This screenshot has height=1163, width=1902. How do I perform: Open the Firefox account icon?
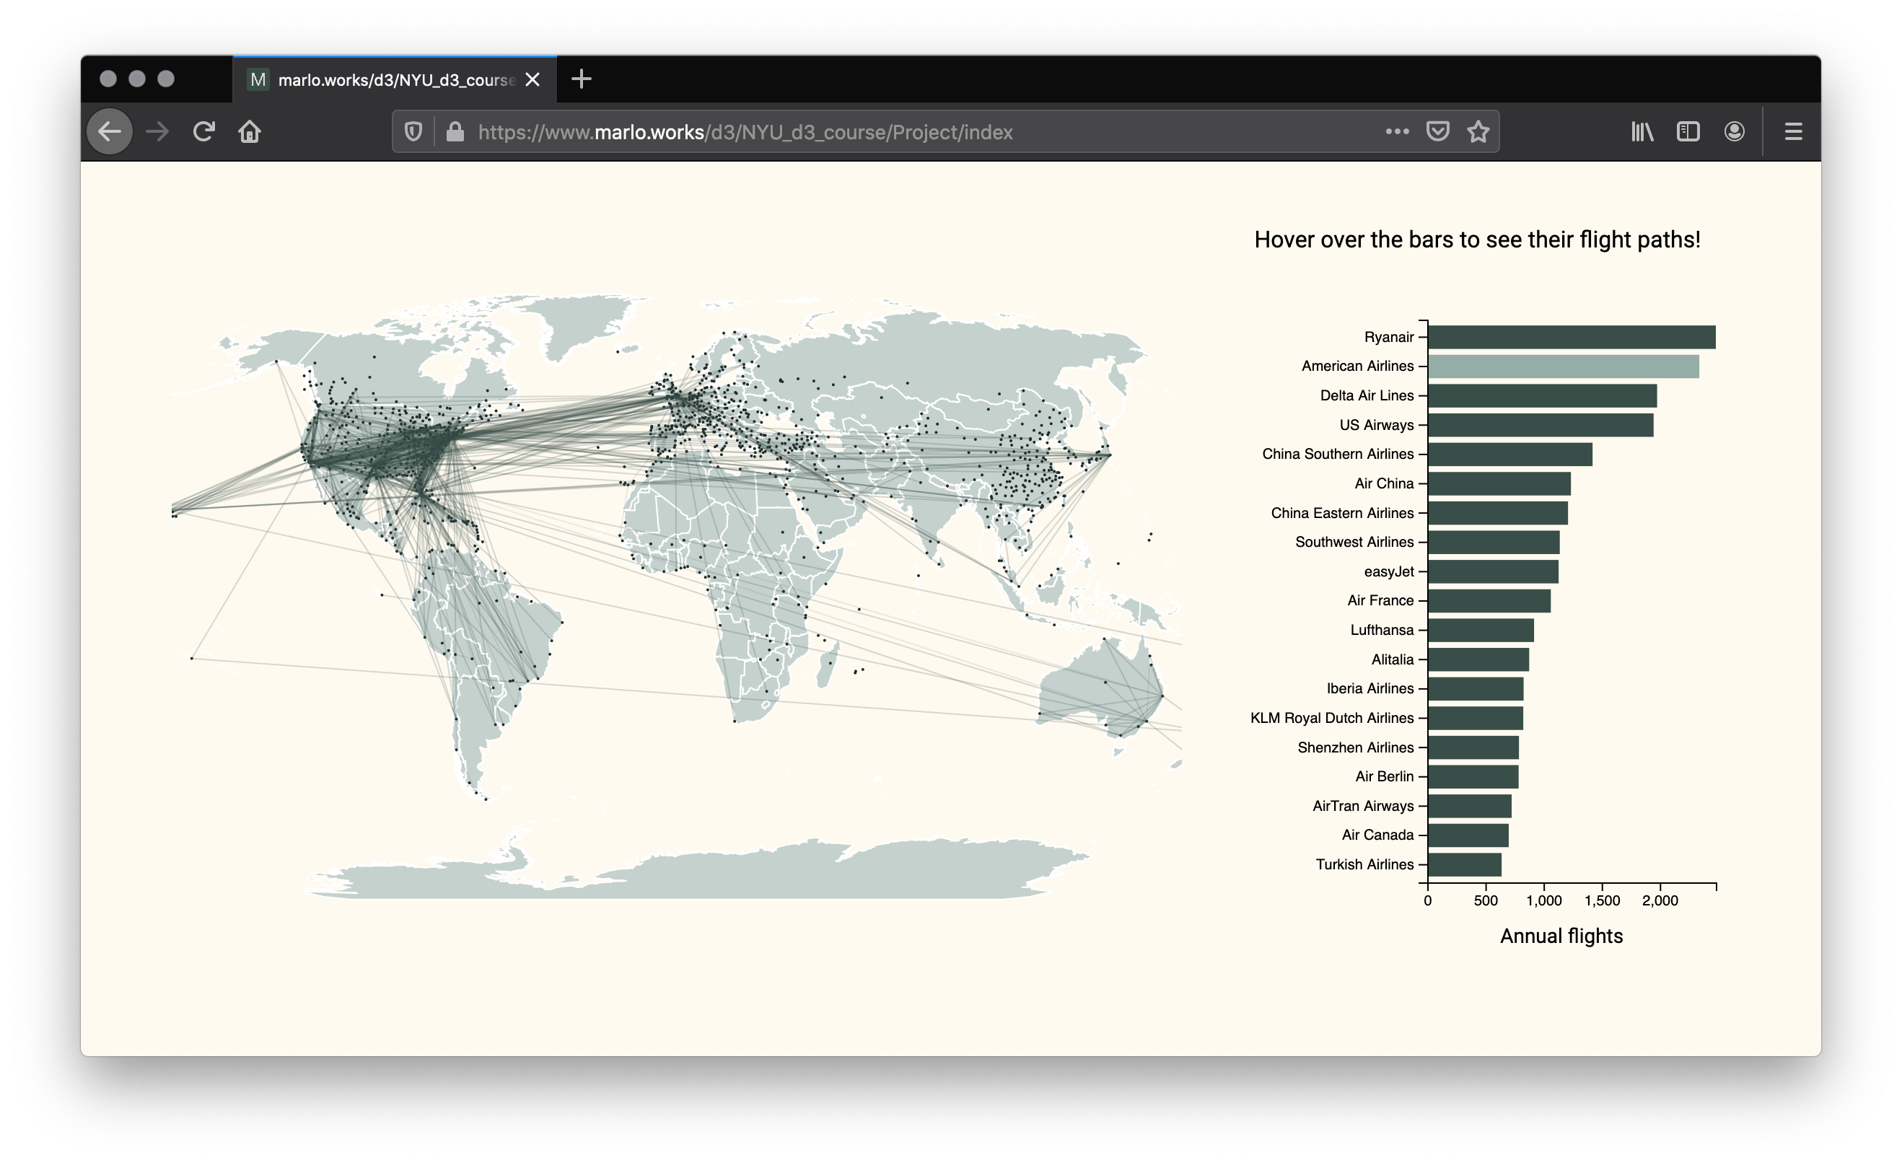1735,132
